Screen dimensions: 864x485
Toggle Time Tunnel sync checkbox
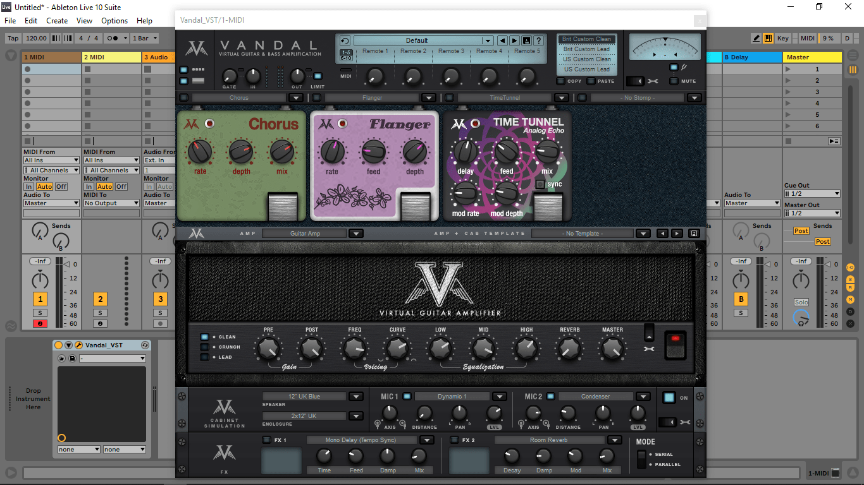(x=540, y=184)
